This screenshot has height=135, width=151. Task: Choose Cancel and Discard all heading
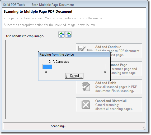coord(111,101)
